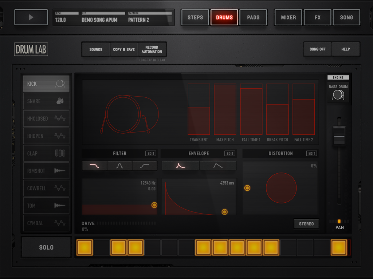Open the DISTORTION edit panel
Screen dimensions: 373x279
pyautogui.click(x=311, y=153)
